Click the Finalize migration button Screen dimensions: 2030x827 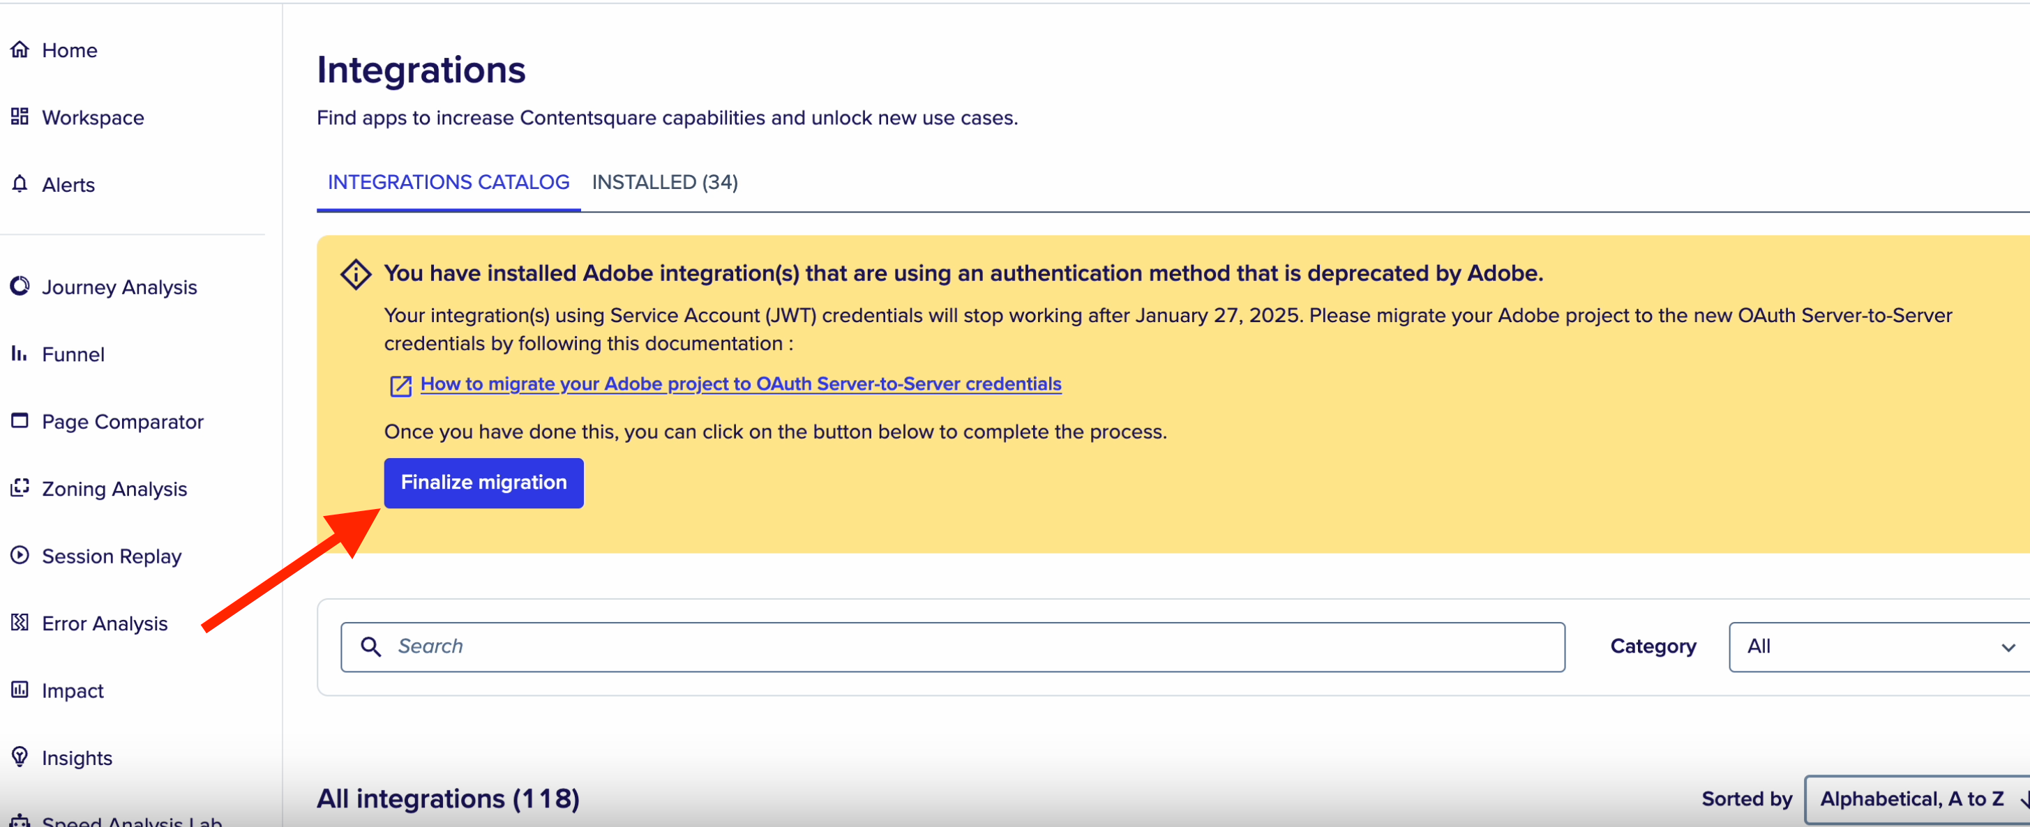[483, 482]
